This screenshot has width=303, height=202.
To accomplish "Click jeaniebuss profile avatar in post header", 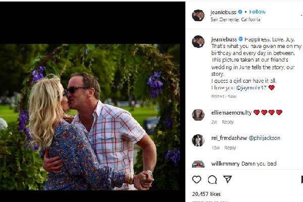I will click(x=198, y=15).
